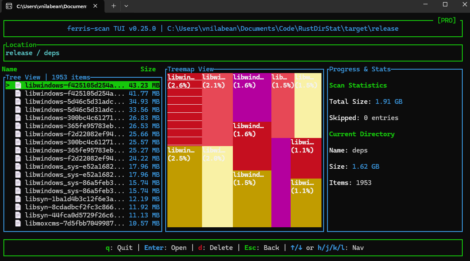Click the file icon beside the 41.77 MB entry
Viewport: 470px width, 261px height.
point(18,94)
